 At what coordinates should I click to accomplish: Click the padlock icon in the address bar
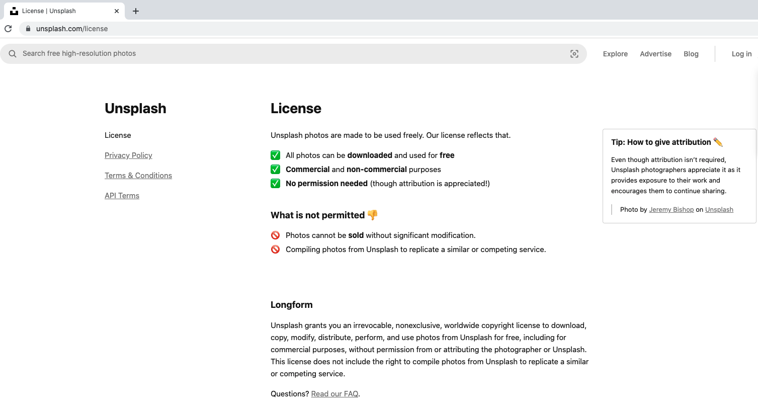(x=28, y=29)
